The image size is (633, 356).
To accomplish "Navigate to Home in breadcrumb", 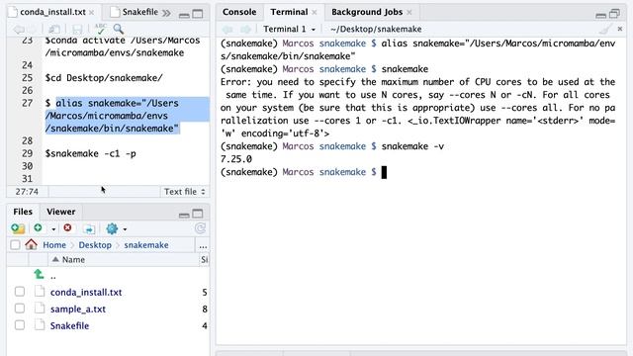I will pyautogui.click(x=54, y=245).
